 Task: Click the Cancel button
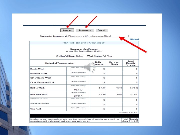[x=101, y=30]
